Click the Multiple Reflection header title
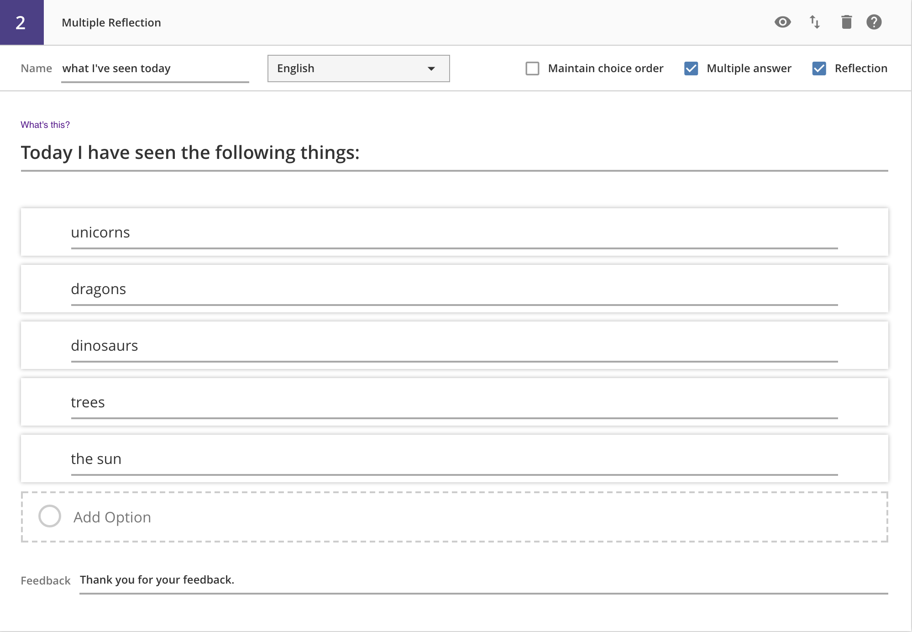 point(111,22)
